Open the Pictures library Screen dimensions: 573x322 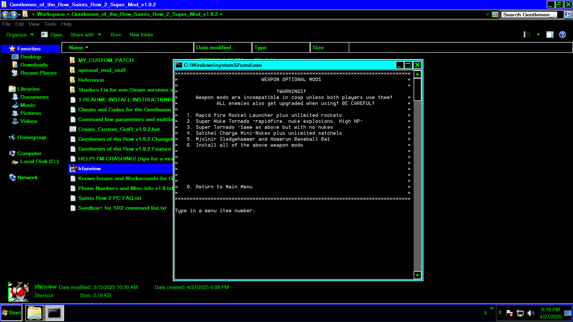coord(31,113)
